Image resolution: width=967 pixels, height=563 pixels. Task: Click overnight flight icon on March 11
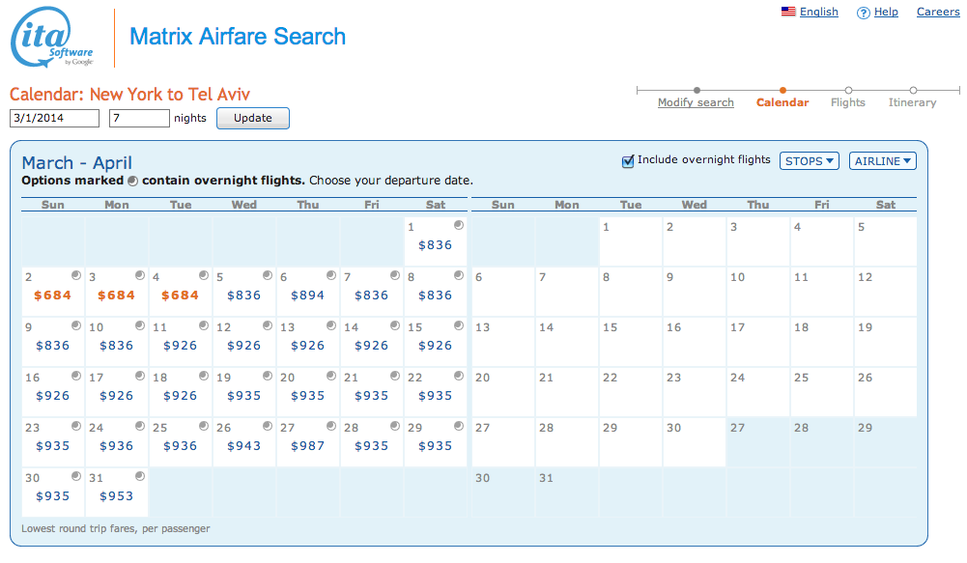204,325
